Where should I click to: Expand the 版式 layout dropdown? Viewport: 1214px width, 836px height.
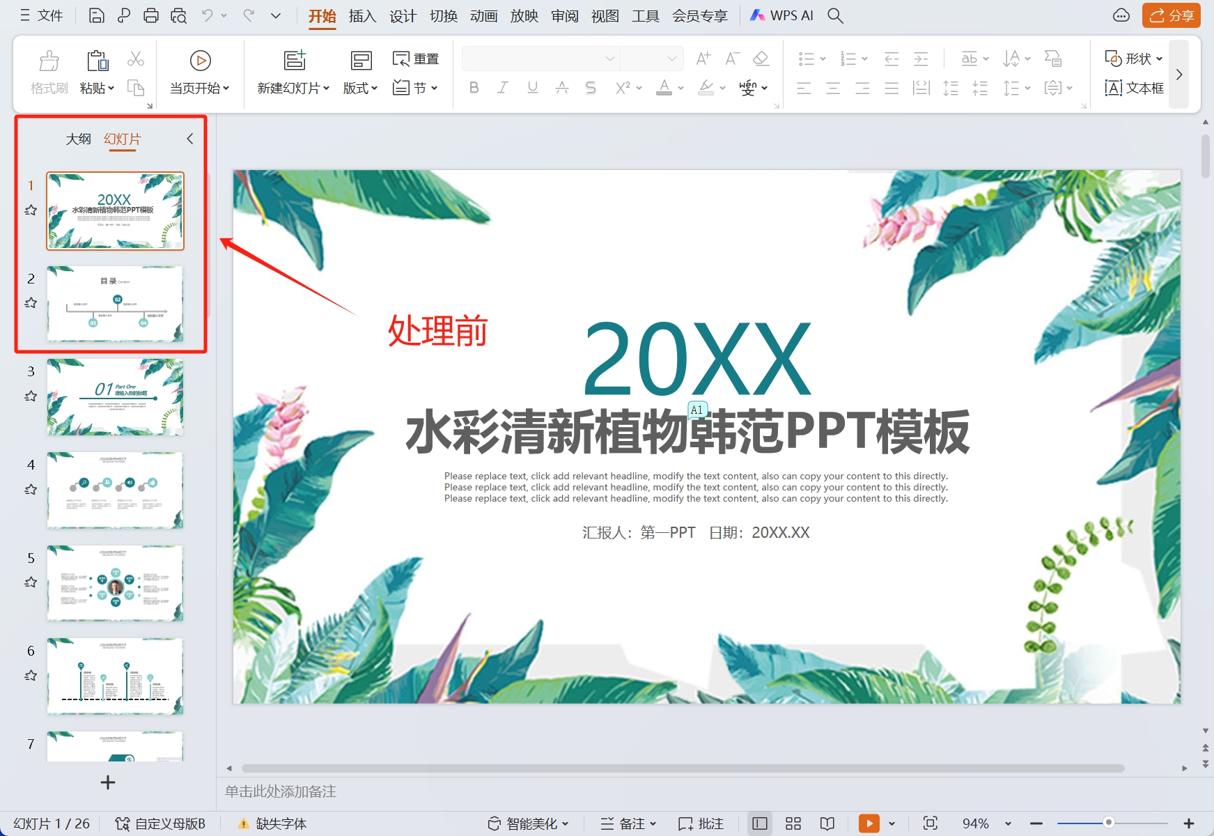[360, 88]
